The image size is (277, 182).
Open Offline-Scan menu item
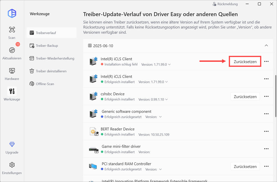(x=52, y=84)
